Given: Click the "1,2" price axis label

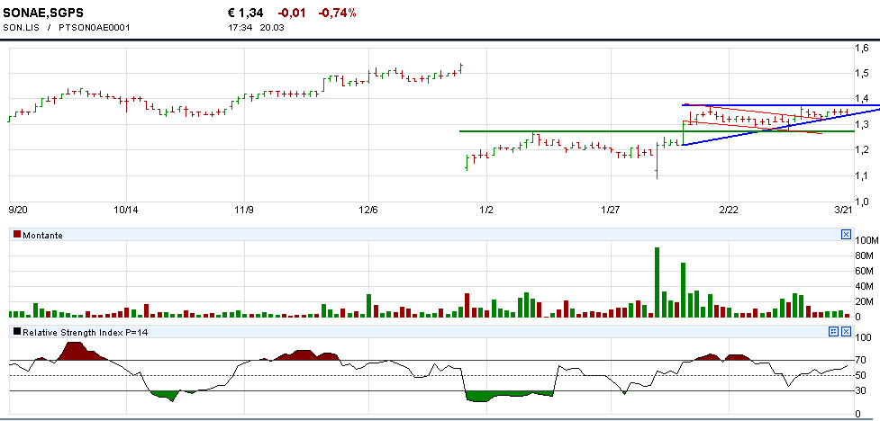Looking at the screenshot, I should click(x=861, y=149).
